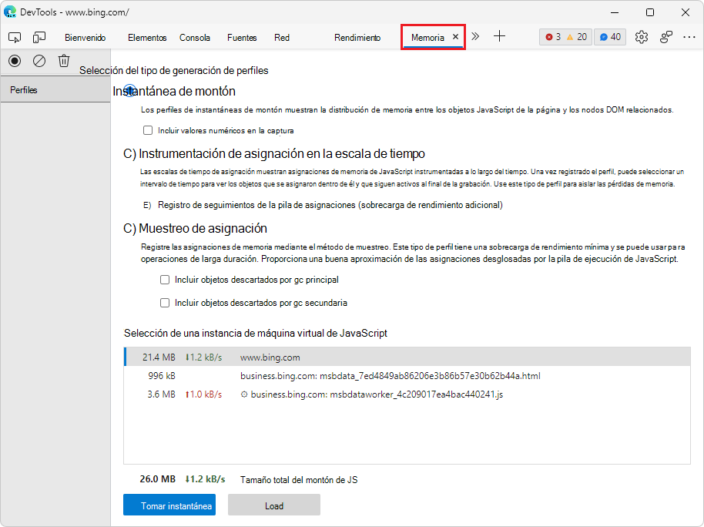Open customize and control DevTools menu
Screen dimensions: 704x527
click(689, 37)
